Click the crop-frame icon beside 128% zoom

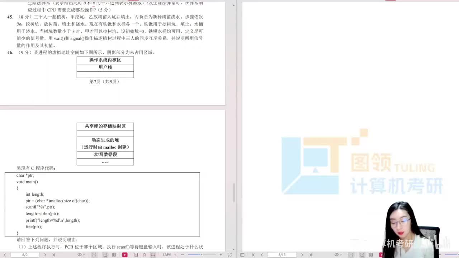[153, 255]
